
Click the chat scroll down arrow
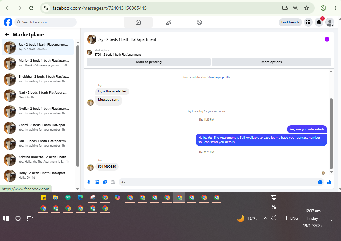331,172
